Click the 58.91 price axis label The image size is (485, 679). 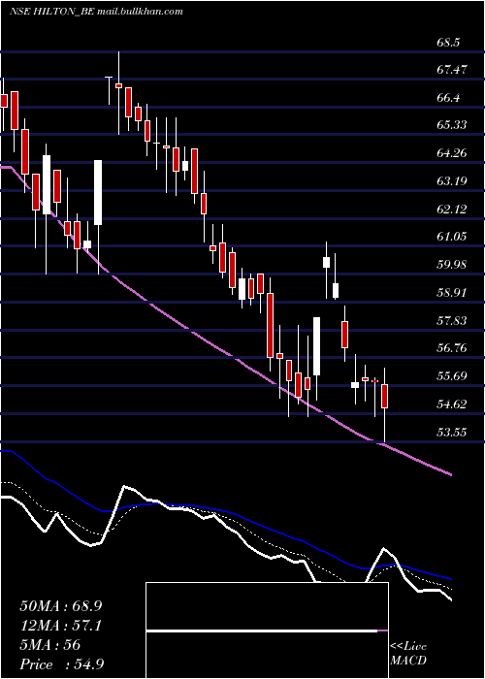tap(452, 293)
